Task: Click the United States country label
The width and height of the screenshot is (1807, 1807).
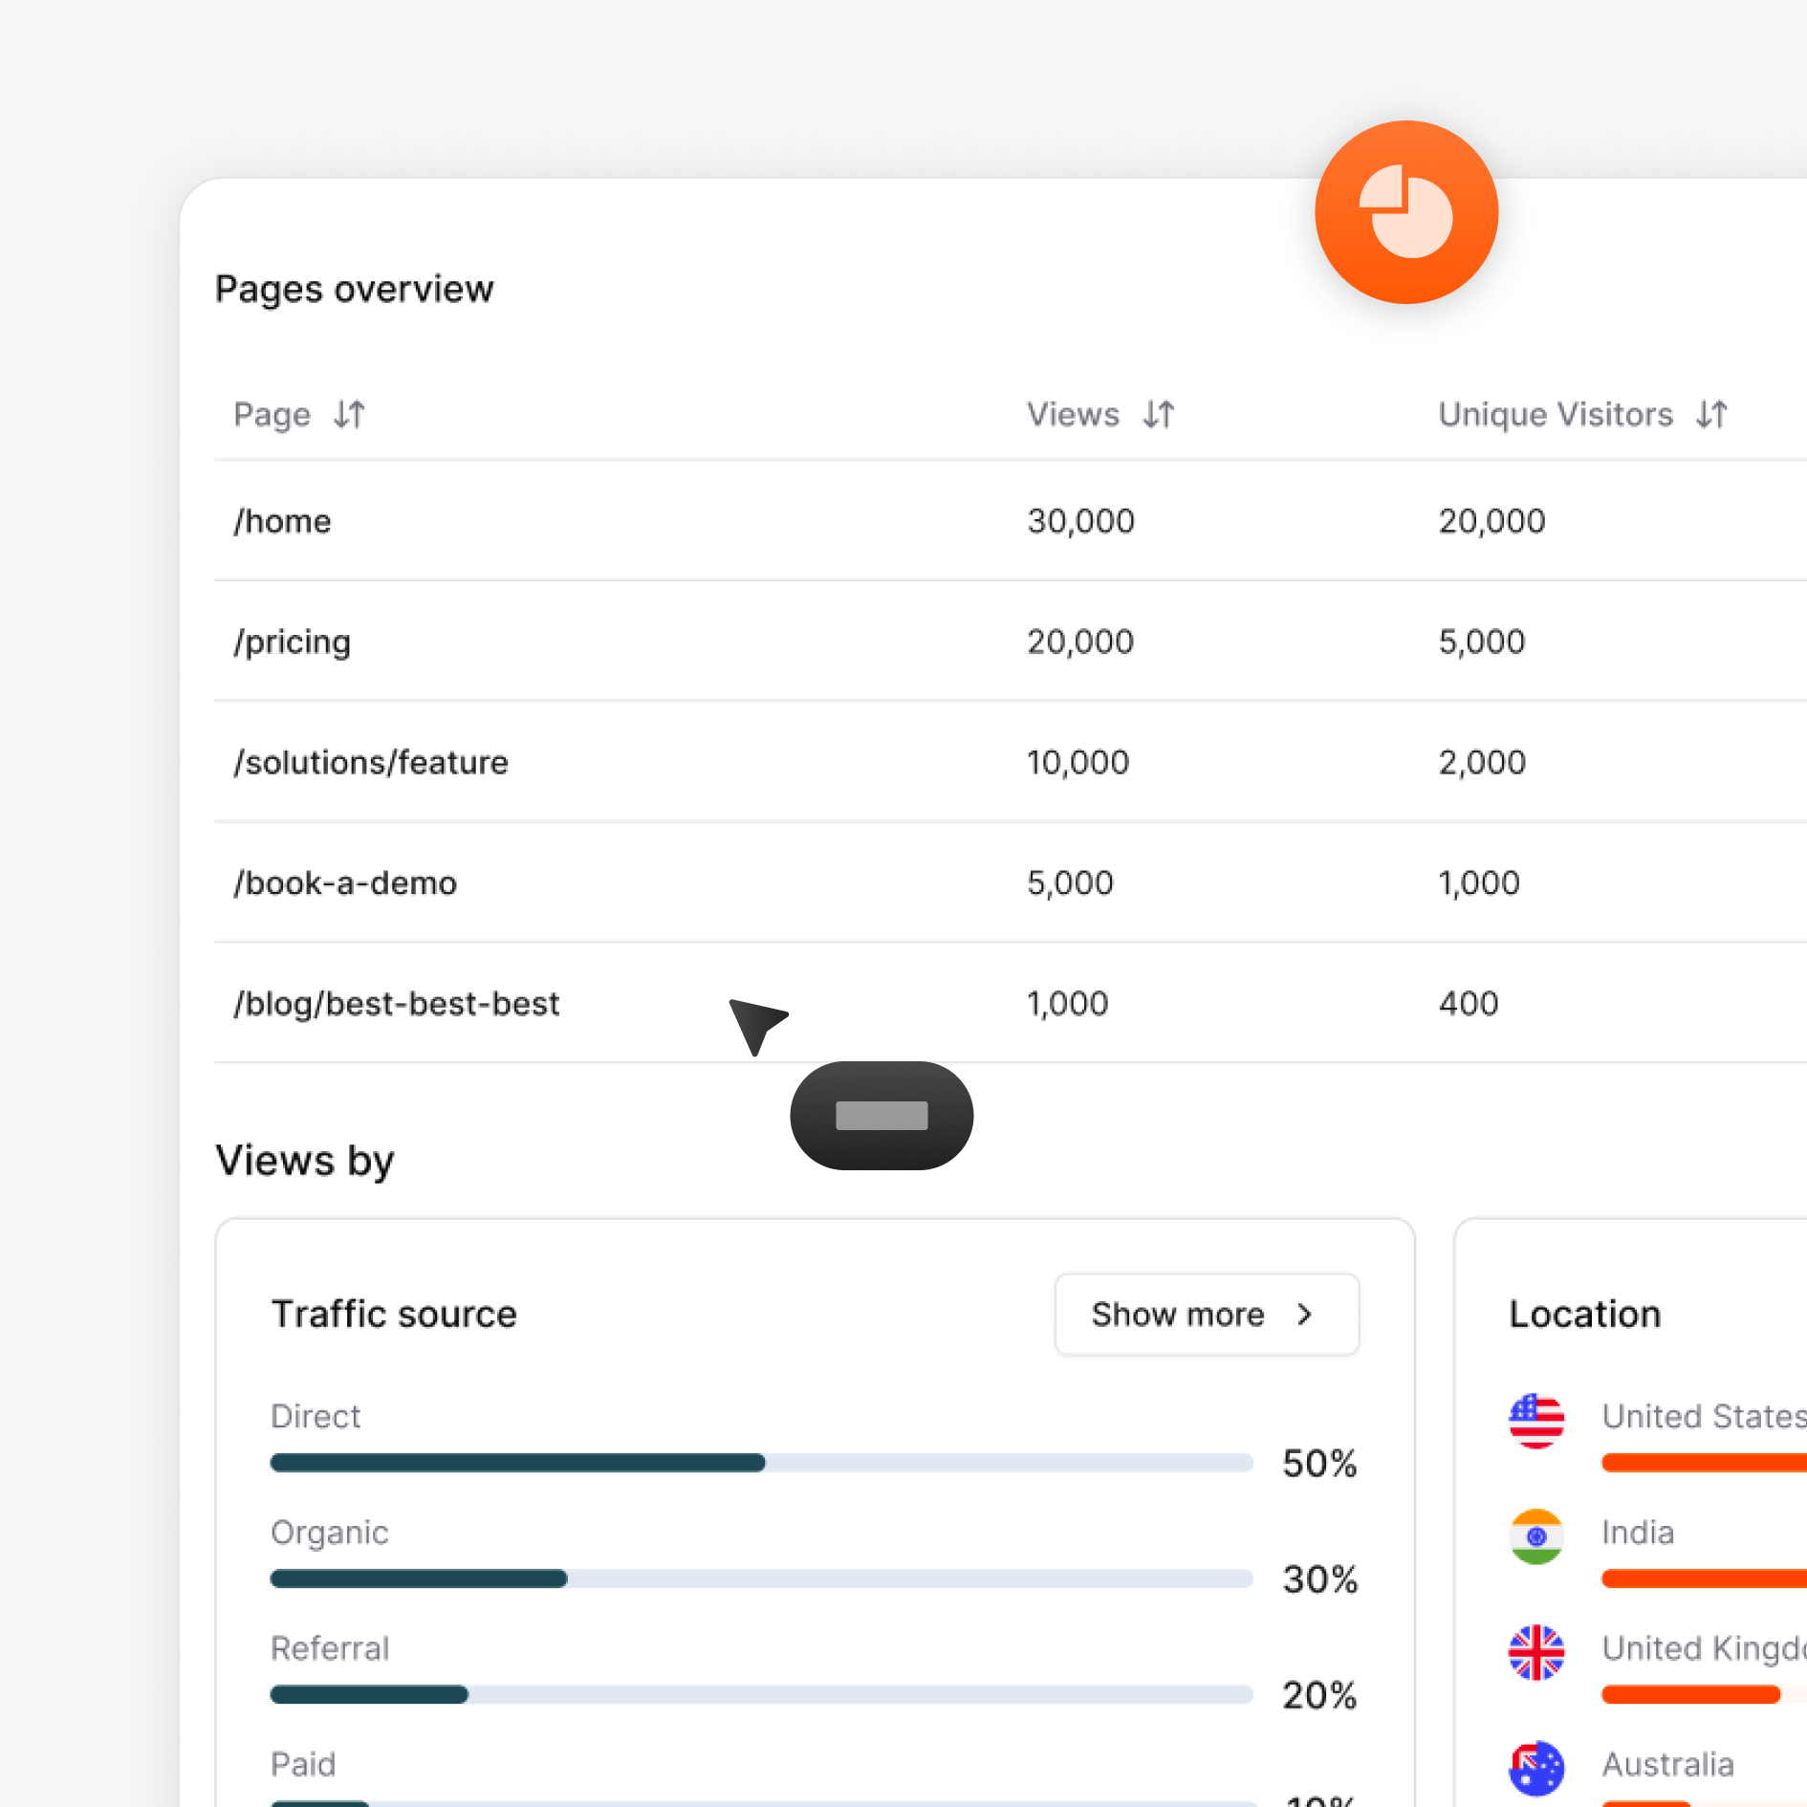Action: pyautogui.click(x=1704, y=1416)
